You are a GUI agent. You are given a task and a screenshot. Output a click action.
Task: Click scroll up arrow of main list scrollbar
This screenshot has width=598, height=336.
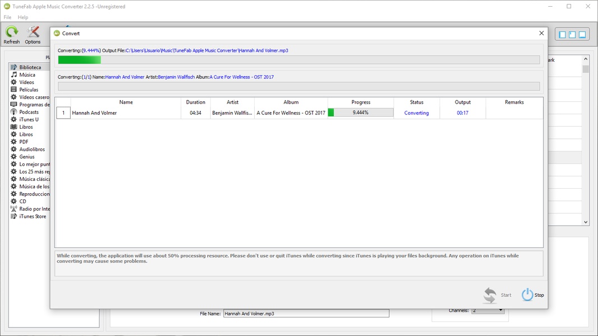586,59
